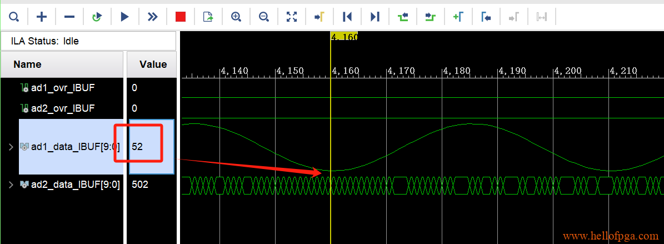Stop the trigger with red square
Image resolution: width=664 pixels, height=244 pixels.
coord(181,17)
